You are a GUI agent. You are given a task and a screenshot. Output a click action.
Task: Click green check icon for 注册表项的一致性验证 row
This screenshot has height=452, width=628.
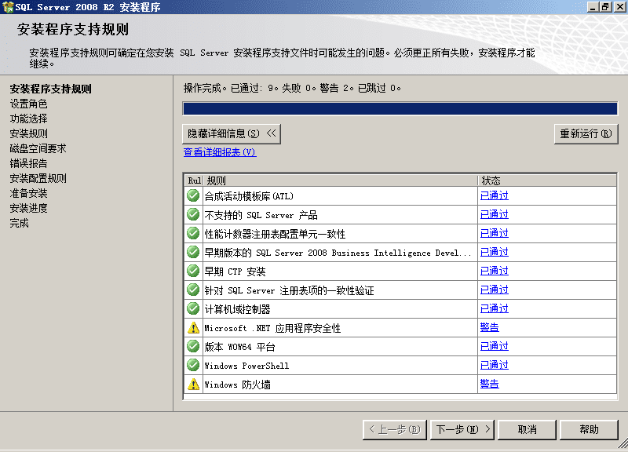(x=193, y=290)
